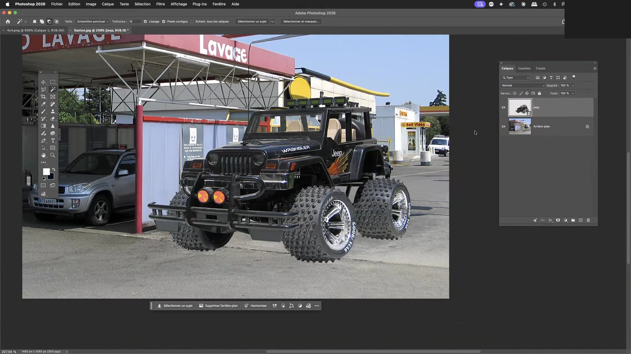Select the Frame tool
Image resolution: width=631 pixels, height=354 pixels.
pyautogui.click(x=53, y=97)
